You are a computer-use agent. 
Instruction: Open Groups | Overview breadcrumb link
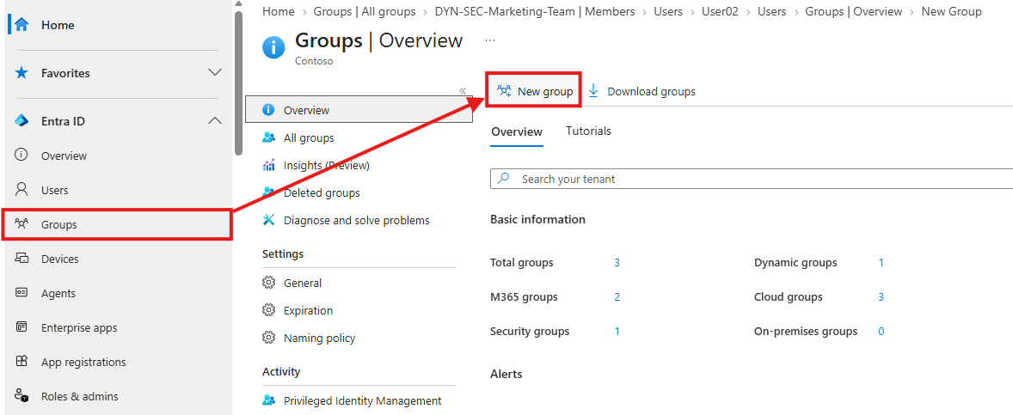tap(853, 12)
